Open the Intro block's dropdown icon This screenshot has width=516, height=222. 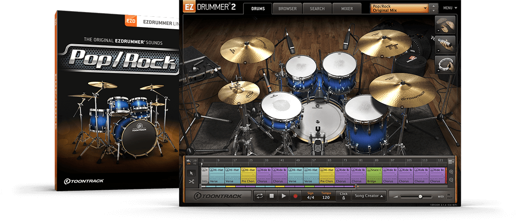pyautogui.click(x=204, y=170)
